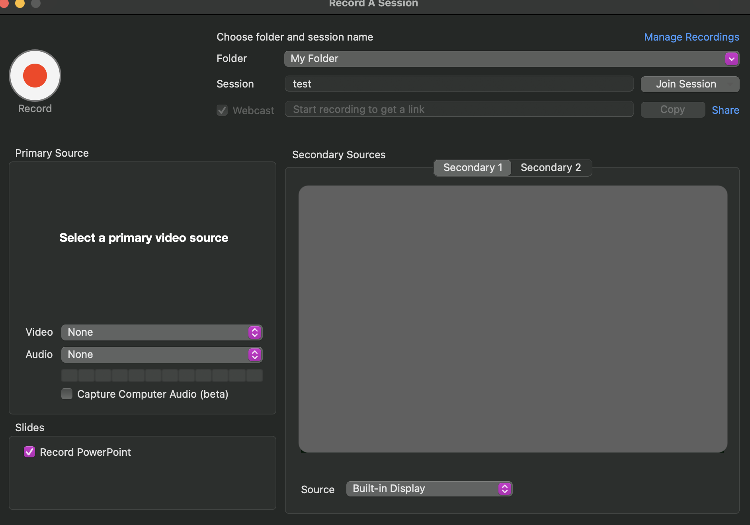Click the yellow minimize window button
The image size is (750, 525).
pyautogui.click(x=20, y=3)
